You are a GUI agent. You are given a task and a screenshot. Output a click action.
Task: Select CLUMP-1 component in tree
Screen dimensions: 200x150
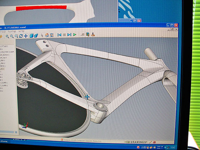4,83
